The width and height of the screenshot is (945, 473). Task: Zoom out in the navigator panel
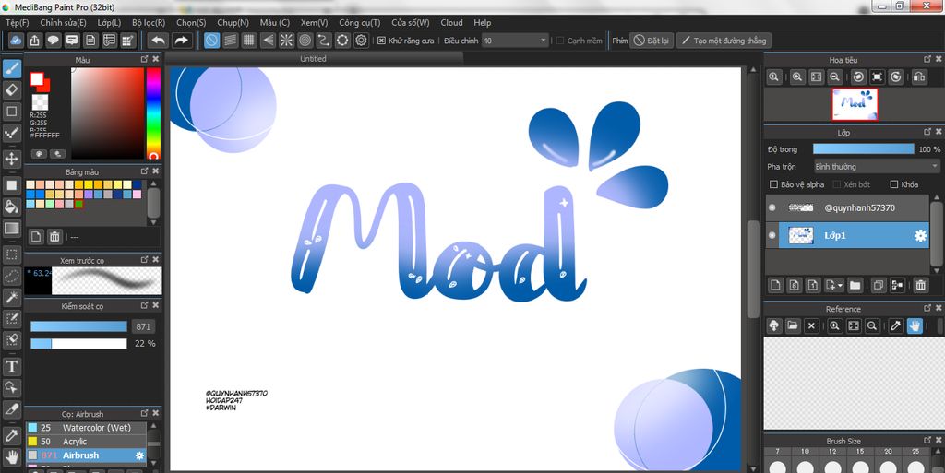[834, 77]
